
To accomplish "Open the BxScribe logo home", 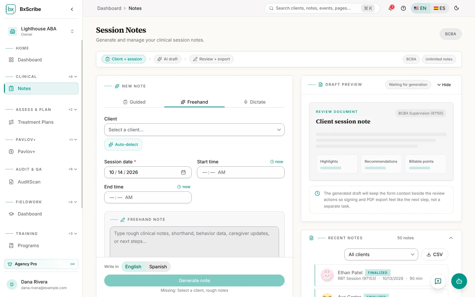I will click(23, 9).
